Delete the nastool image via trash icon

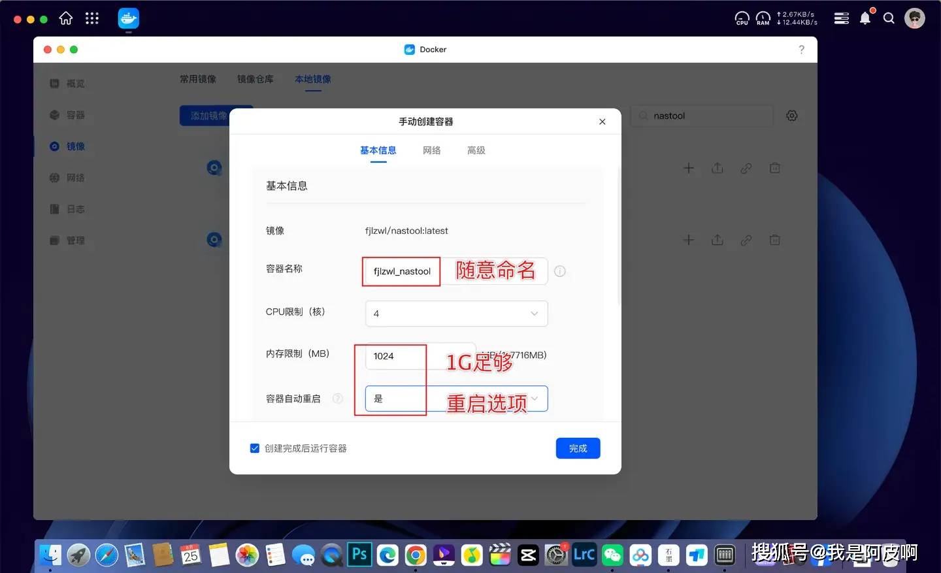(774, 168)
